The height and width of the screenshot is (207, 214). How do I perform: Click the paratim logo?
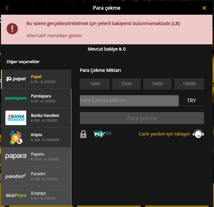[16, 176]
